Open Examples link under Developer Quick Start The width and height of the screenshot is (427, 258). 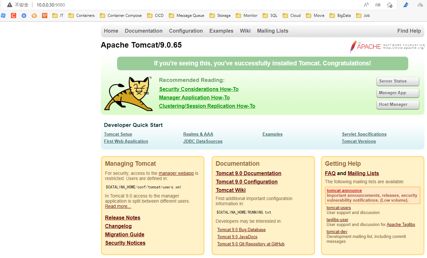click(x=273, y=134)
